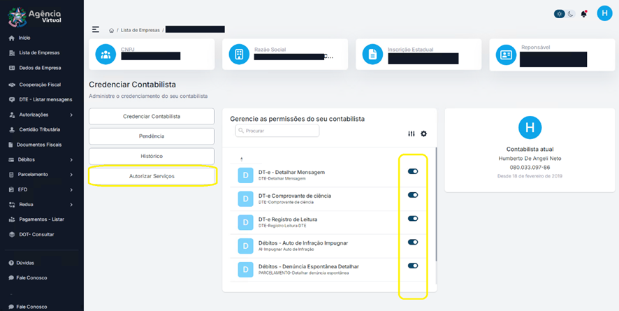Toggle DT-e Detalhar Mensagem permission off
Image resolution: width=619 pixels, height=311 pixels.
tap(413, 171)
